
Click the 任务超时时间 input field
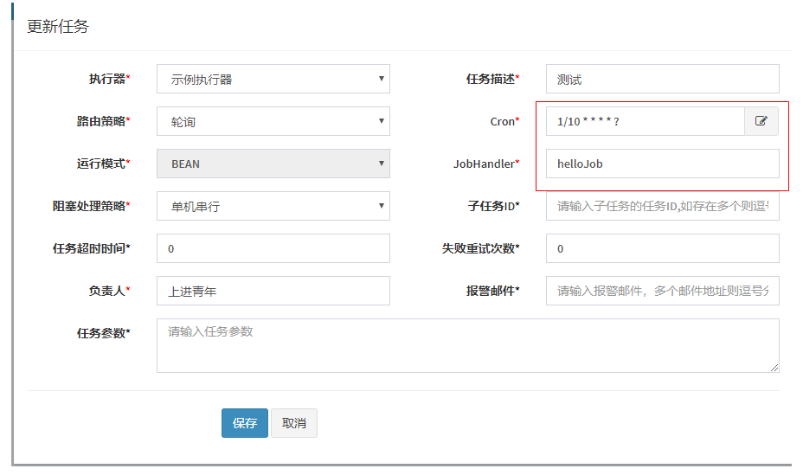click(x=273, y=249)
